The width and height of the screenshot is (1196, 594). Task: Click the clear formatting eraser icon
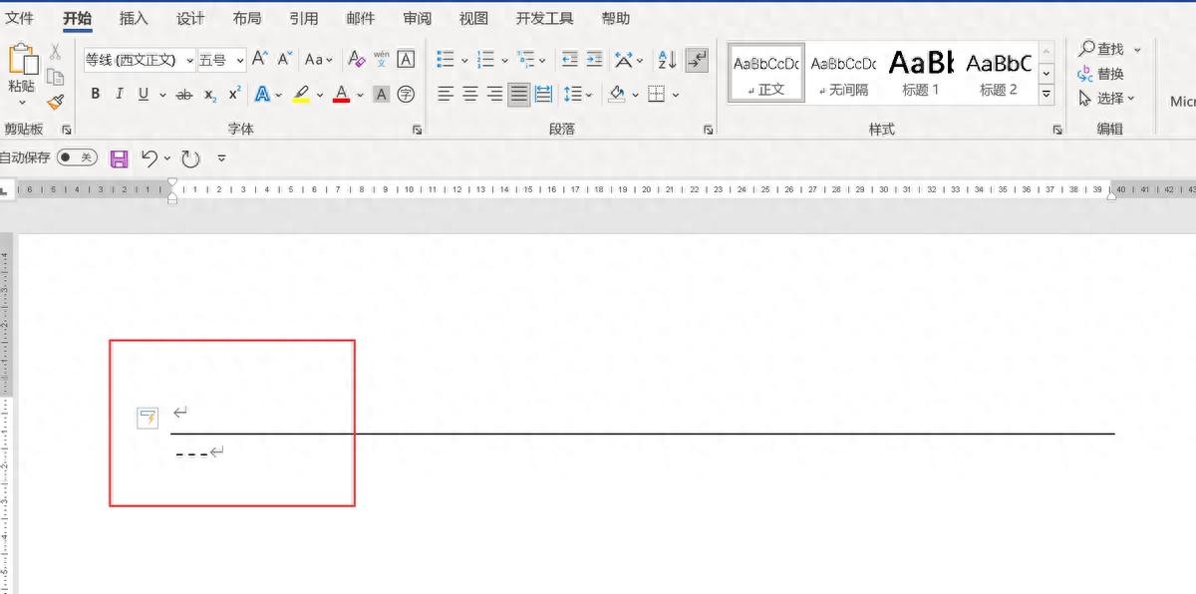[x=356, y=60]
